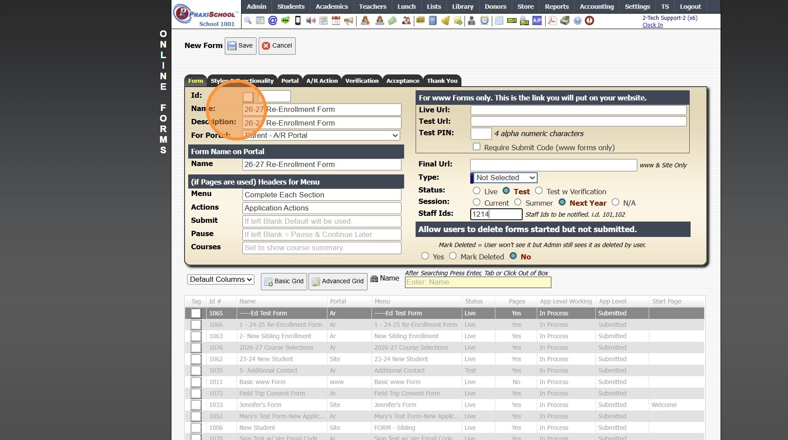Switch to the Thank You tab
This screenshot has height=440, width=788.
[x=442, y=81]
